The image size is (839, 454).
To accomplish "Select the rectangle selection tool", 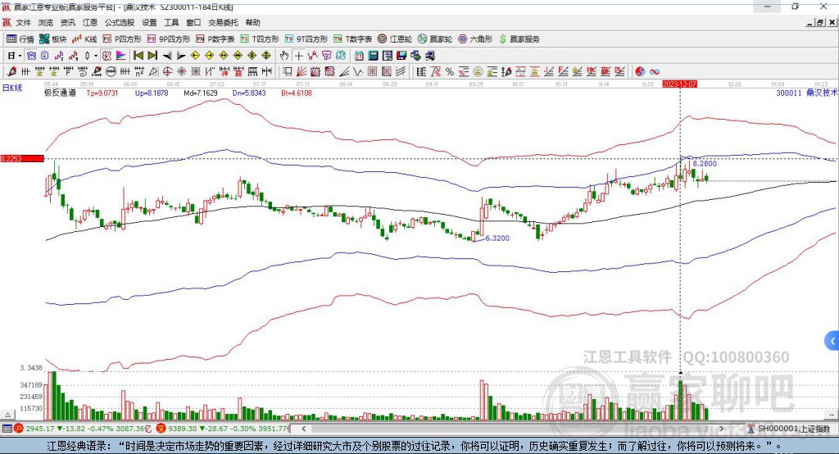I will [x=288, y=72].
